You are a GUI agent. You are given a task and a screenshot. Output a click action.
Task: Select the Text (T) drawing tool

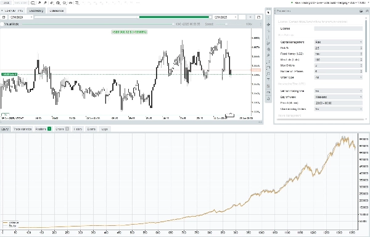268,80
